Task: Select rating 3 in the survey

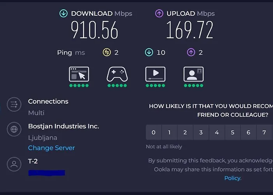Action: pos(201,133)
